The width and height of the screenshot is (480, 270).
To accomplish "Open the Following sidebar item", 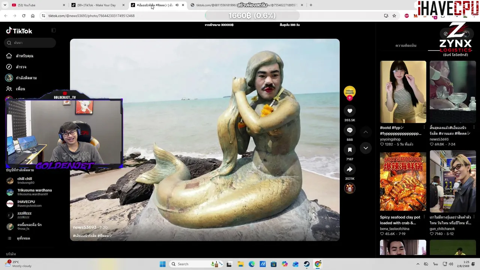I will [21, 78].
